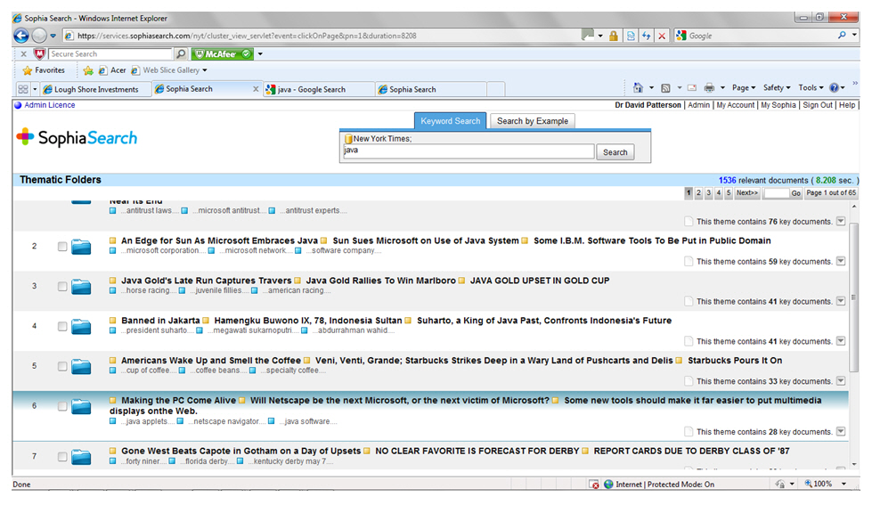Click the SophiaSearch logo
This screenshot has height=505, width=872.
click(x=77, y=137)
